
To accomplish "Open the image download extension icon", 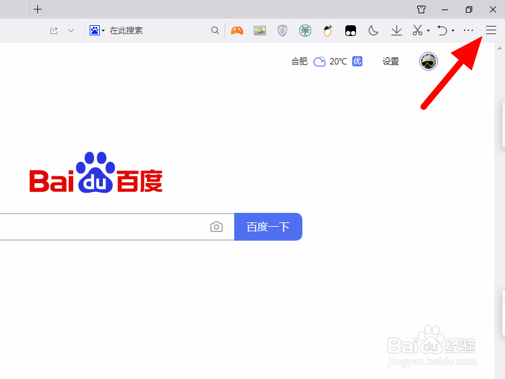I will click(259, 30).
